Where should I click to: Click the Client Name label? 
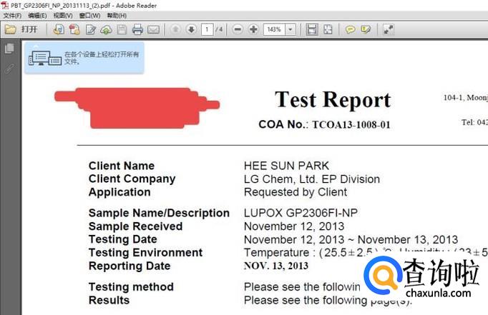(x=122, y=166)
